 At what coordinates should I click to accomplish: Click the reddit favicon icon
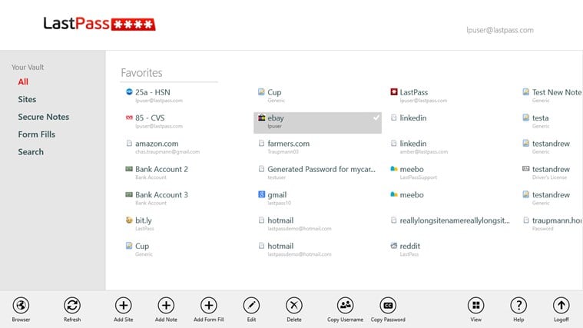(x=394, y=246)
